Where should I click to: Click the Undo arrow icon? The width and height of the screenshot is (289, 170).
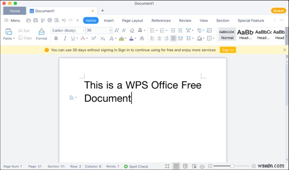coord(64,20)
